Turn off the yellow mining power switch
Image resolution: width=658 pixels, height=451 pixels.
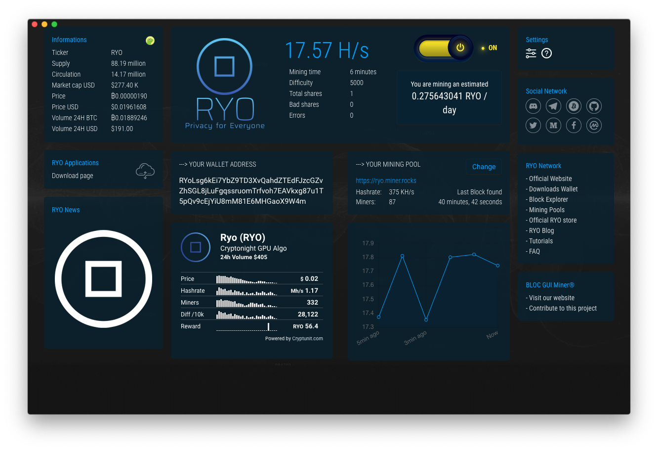pos(444,48)
